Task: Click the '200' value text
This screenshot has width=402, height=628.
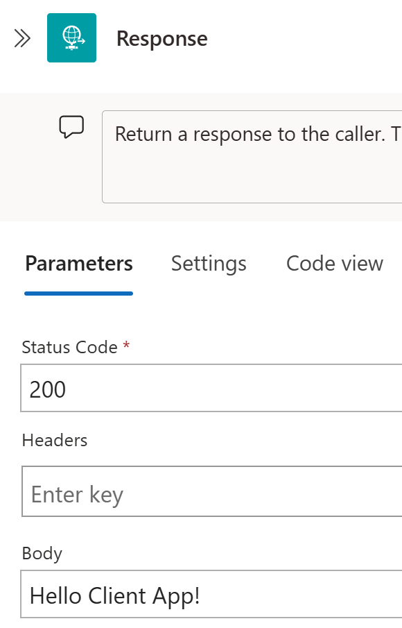Action: coord(48,389)
